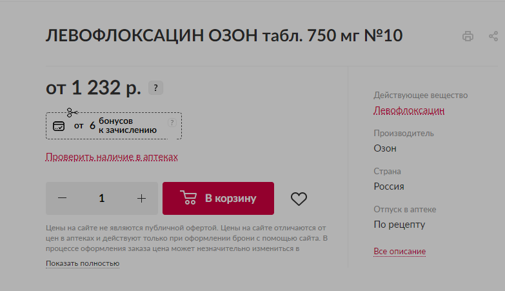Open the question mark hint beside the price
505x291 pixels.
point(155,88)
